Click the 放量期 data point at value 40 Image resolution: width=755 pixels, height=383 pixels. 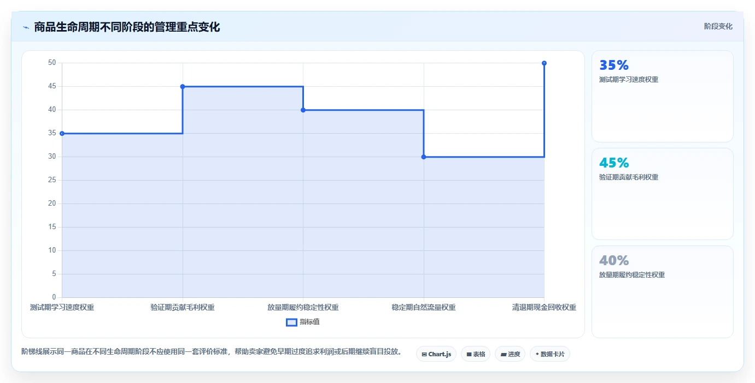[x=303, y=110]
